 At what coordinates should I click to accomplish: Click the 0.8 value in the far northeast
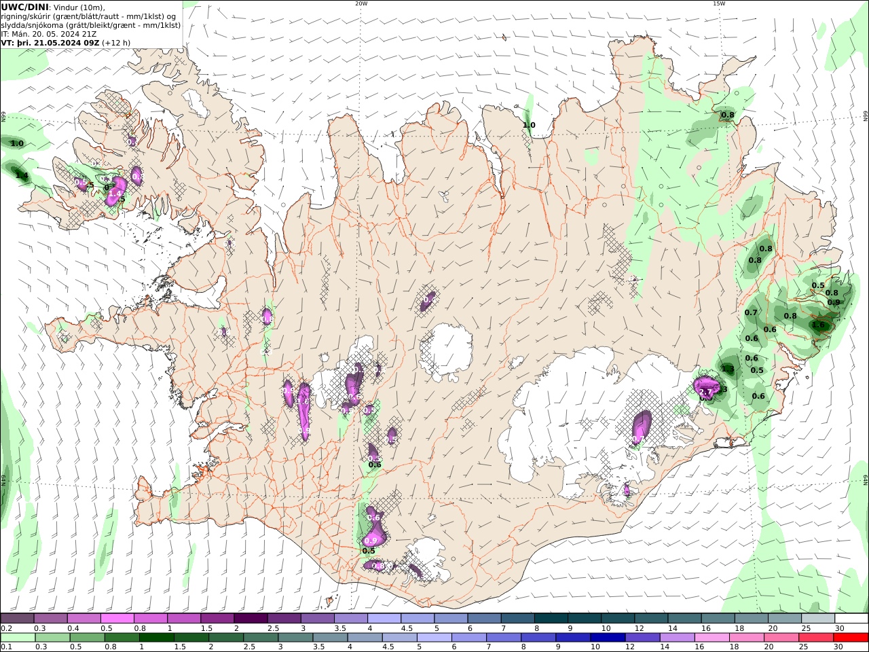728,115
